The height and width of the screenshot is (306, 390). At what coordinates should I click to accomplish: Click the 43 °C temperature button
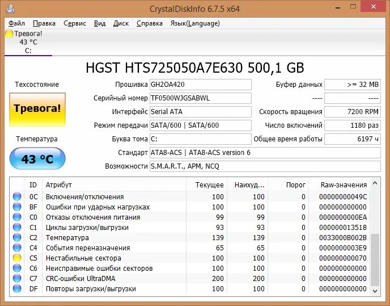(x=37, y=158)
